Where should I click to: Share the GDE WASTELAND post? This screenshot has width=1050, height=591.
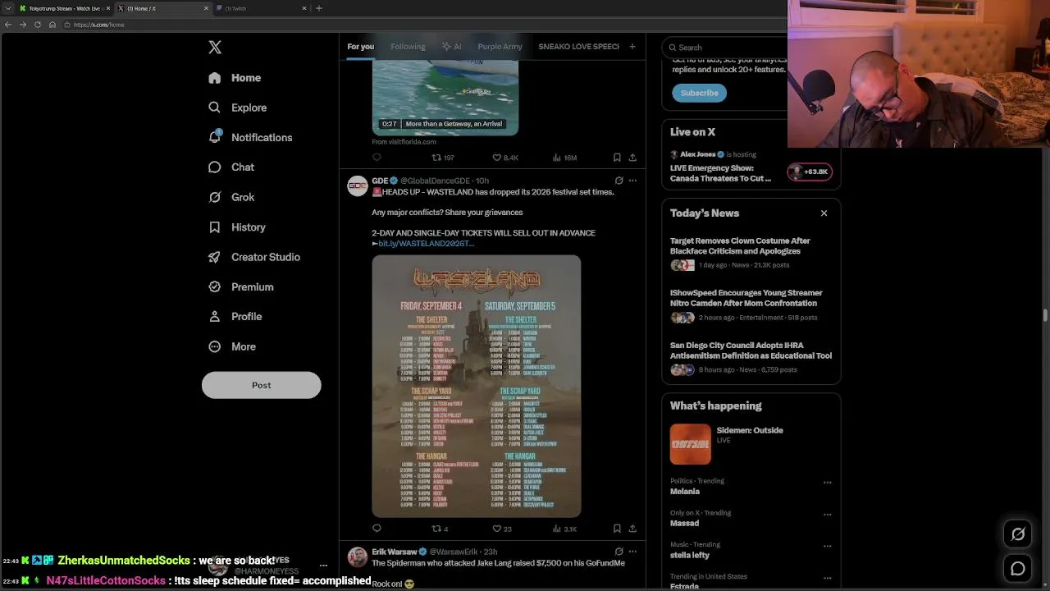(x=632, y=529)
